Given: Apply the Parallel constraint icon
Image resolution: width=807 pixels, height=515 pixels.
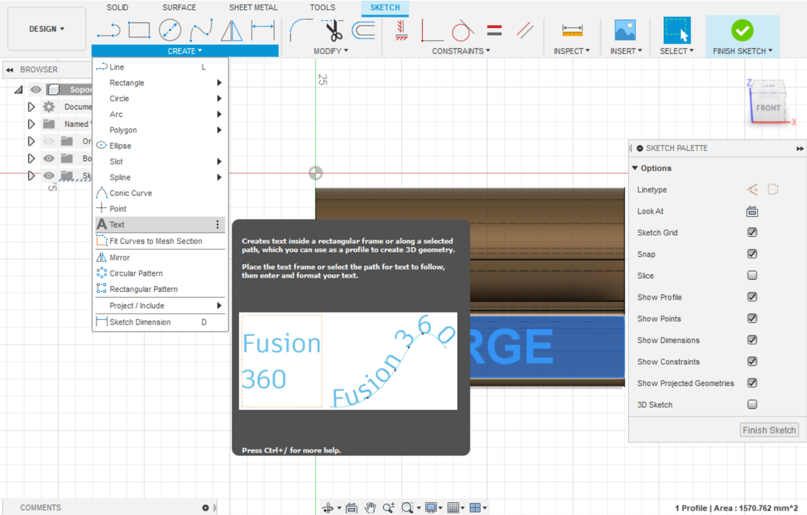Looking at the screenshot, I should (x=525, y=29).
